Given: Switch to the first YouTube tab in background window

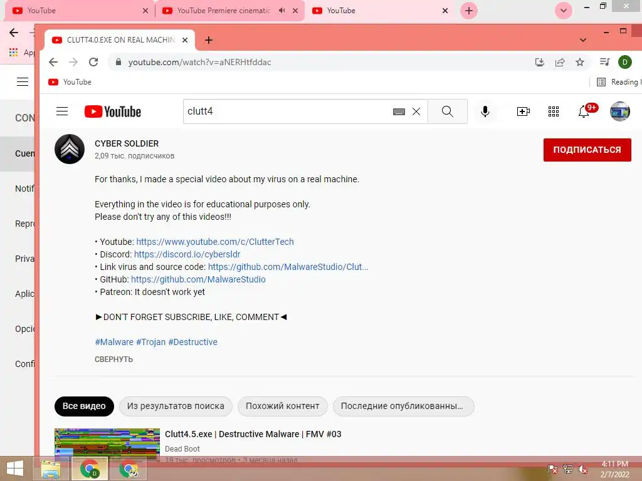Looking at the screenshot, I should pos(77,11).
